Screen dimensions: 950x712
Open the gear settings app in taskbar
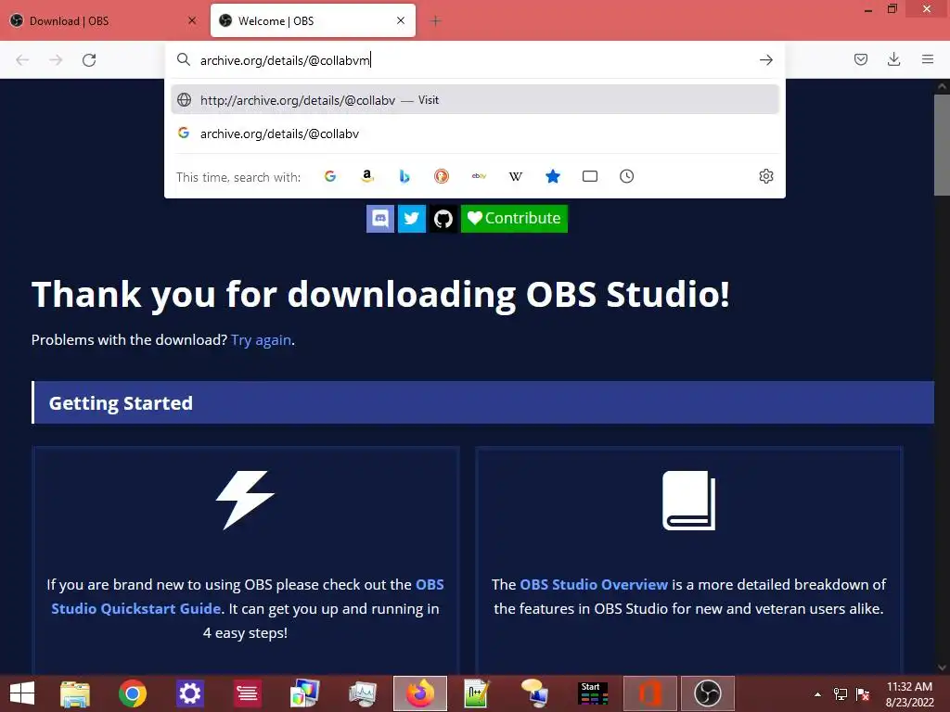[189, 693]
